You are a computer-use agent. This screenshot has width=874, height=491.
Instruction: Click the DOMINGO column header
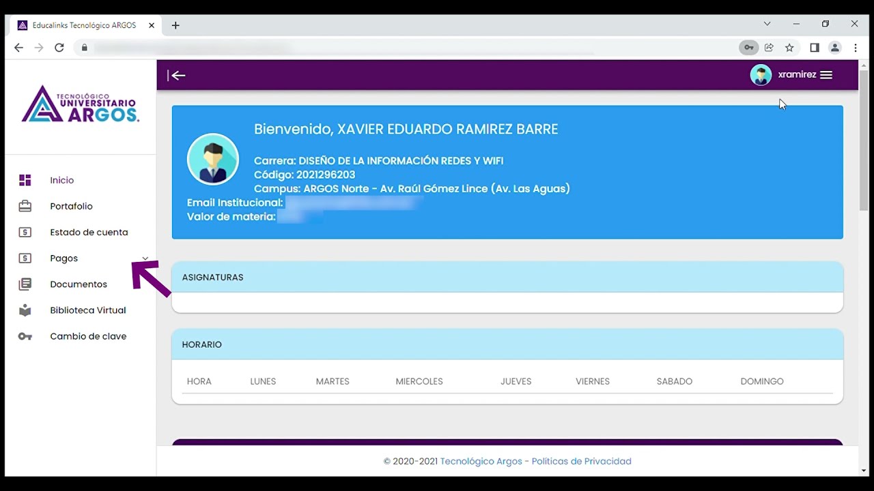(762, 381)
